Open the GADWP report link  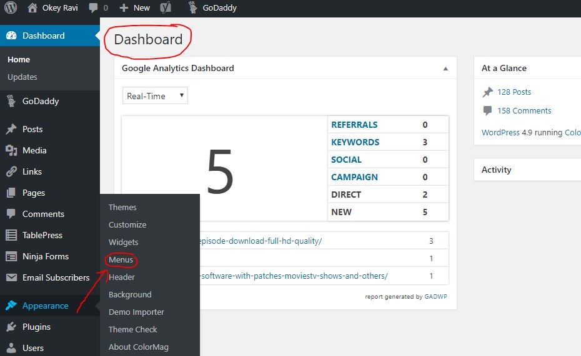436,297
